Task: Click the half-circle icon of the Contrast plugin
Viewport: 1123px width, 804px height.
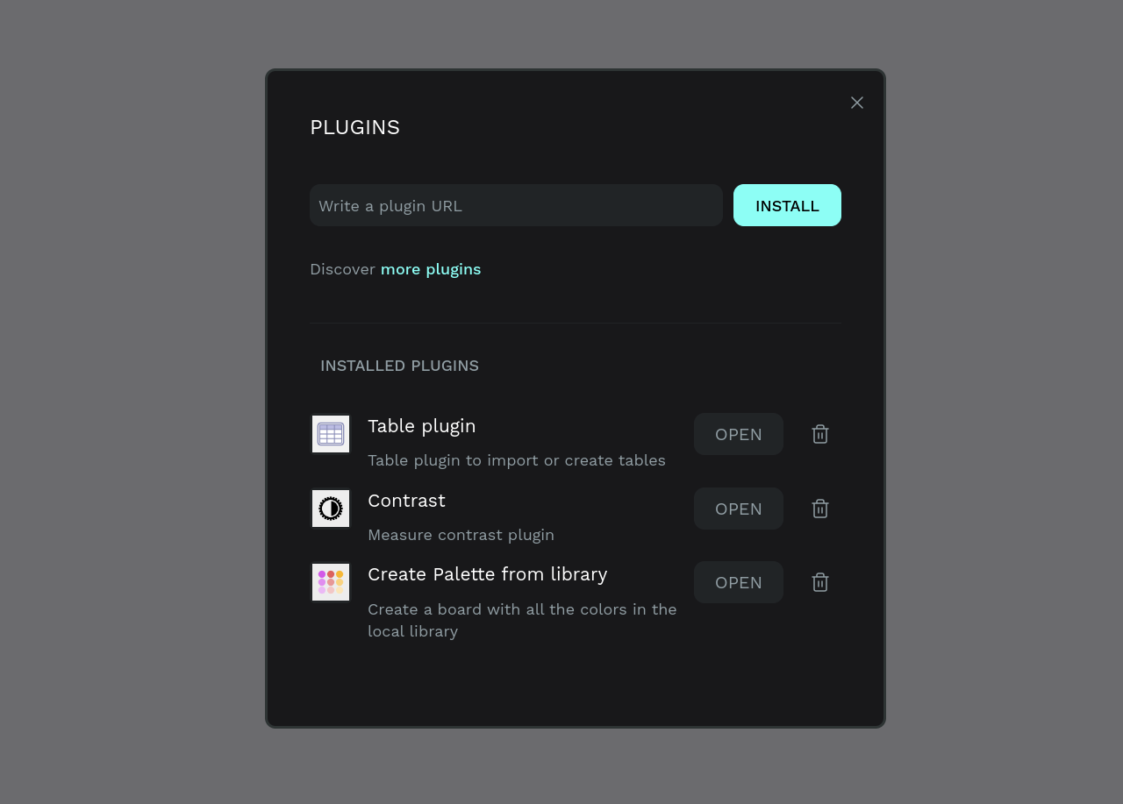Action: click(330, 508)
